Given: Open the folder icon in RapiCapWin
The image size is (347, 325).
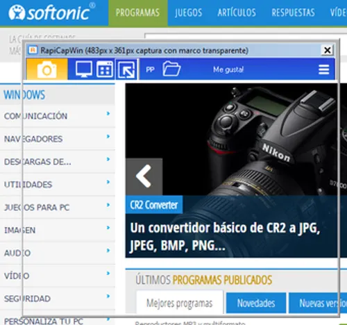Looking at the screenshot, I should [171, 69].
